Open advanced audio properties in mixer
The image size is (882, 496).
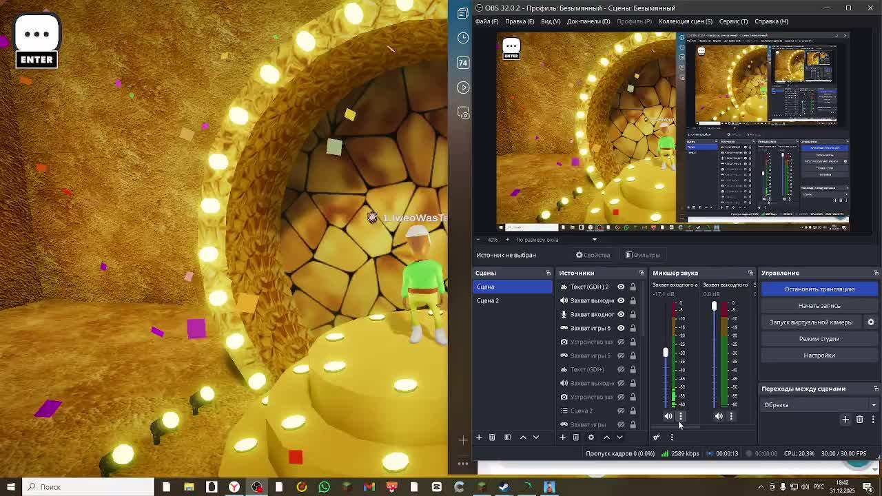tap(656, 437)
